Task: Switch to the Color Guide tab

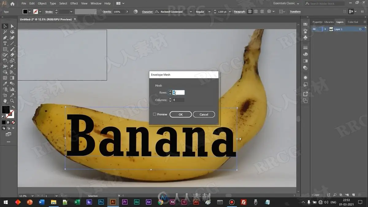Action: [353, 22]
